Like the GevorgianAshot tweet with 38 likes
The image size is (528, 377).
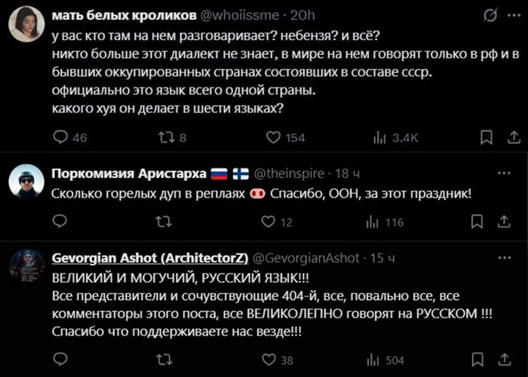coord(268,360)
